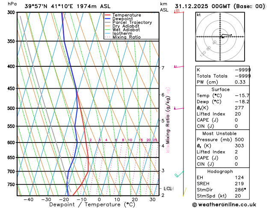Image resolution: width=269 pixels, height=208 pixels.
Task: Click the EH value '124'
Action: click(x=239, y=178)
